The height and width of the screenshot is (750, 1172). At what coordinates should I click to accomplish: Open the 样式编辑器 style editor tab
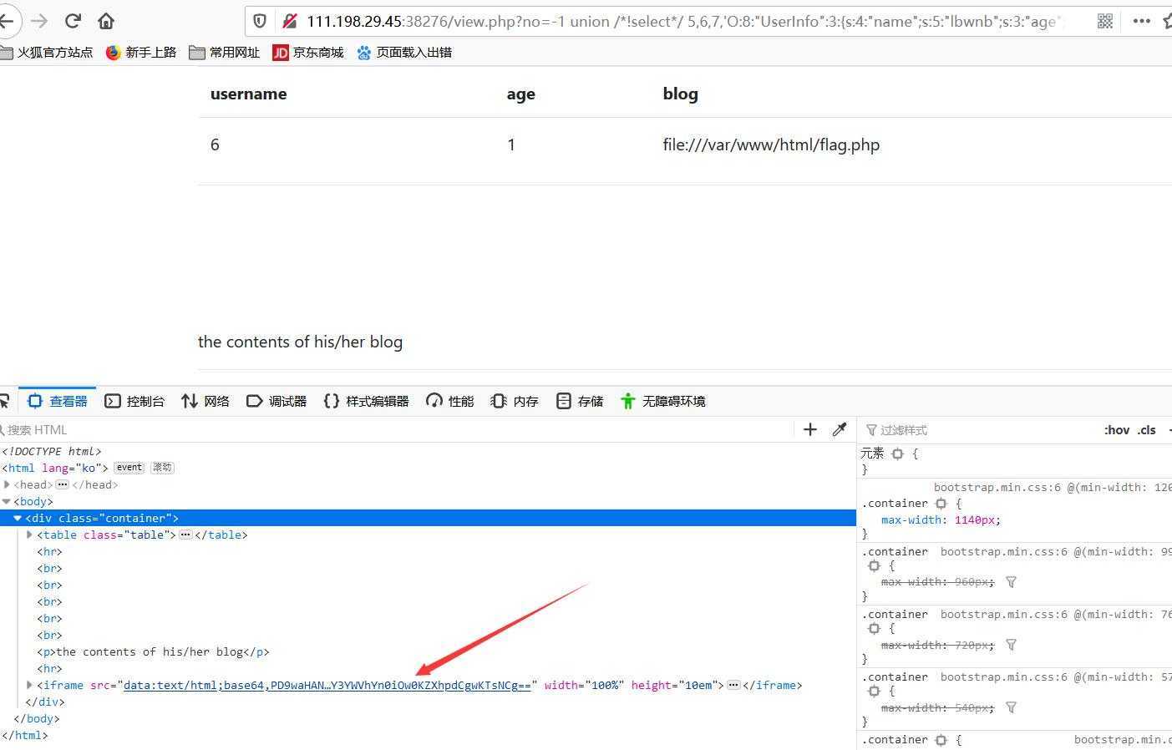pos(366,401)
